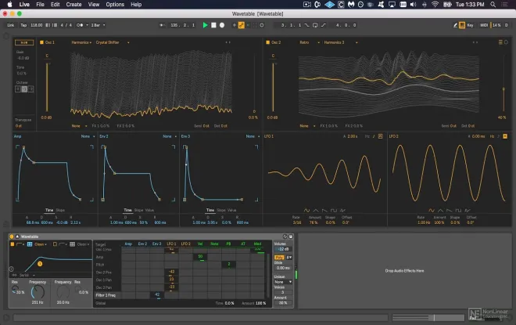Open Osc 2 Harmonics 3 wavetable dropdown

point(340,42)
